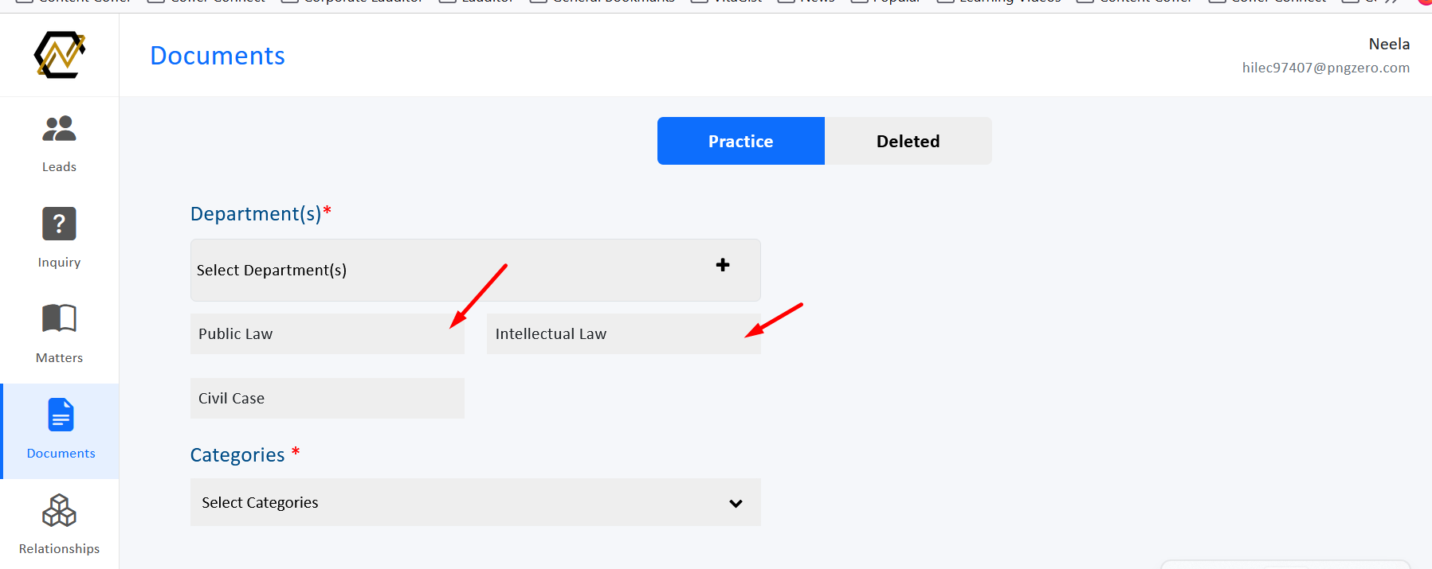
Task: Click the company logo in the sidebar
Action: pyautogui.click(x=60, y=55)
